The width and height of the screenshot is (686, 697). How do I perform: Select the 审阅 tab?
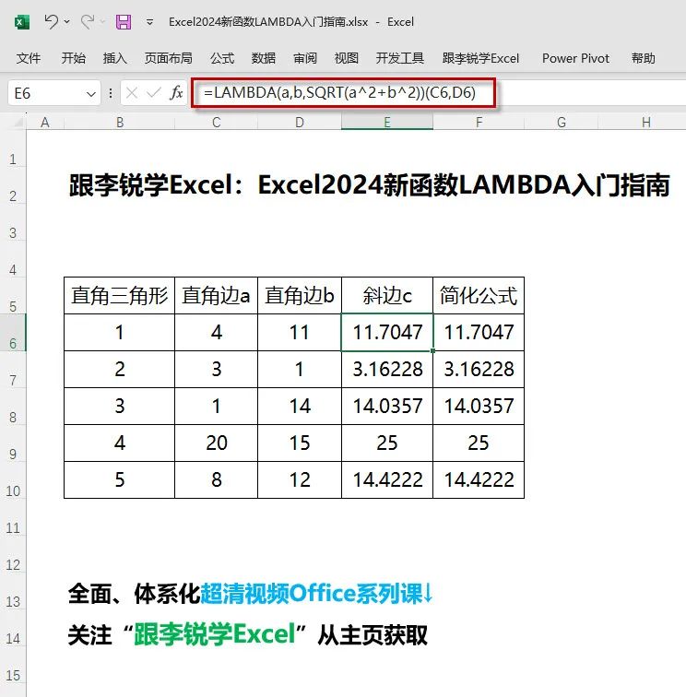tap(305, 58)
